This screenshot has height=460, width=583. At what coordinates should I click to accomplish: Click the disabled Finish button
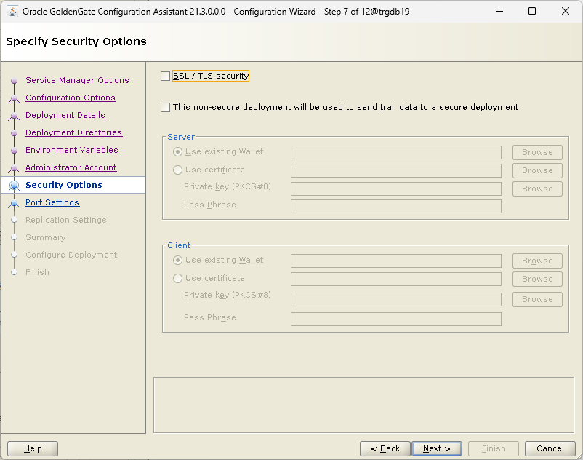(494, 448)
